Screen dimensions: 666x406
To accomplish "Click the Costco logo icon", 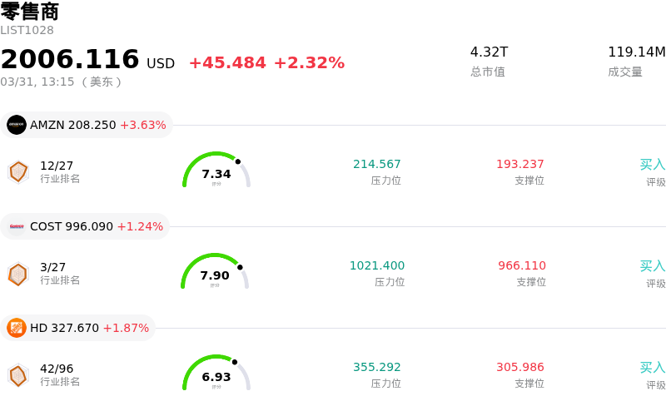I will click(17, 226).
